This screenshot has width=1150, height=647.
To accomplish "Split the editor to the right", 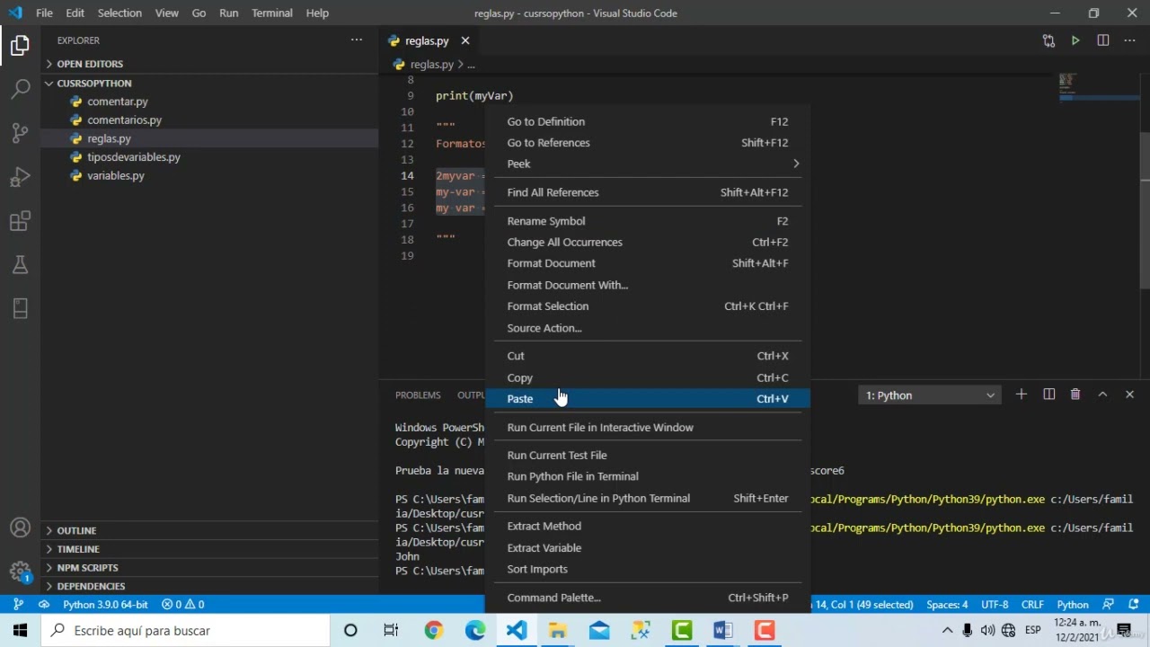I will click(x=1103, y=40).
